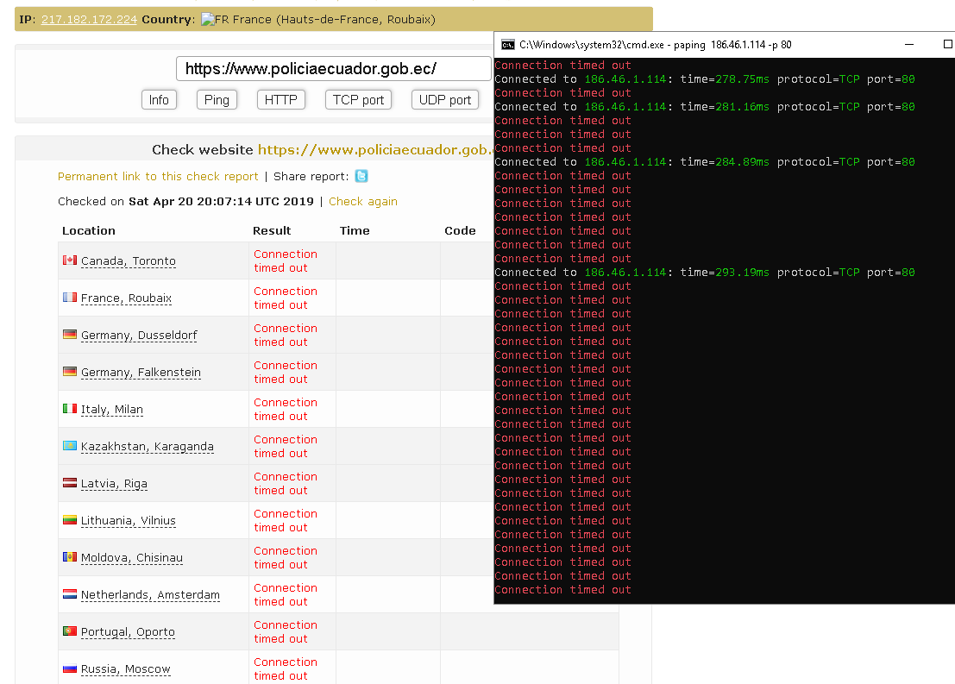This screenshot has height=684, width=955.
Task: Click the Italy flag icon
Action: pyautogui.click(x=70, y=409)
